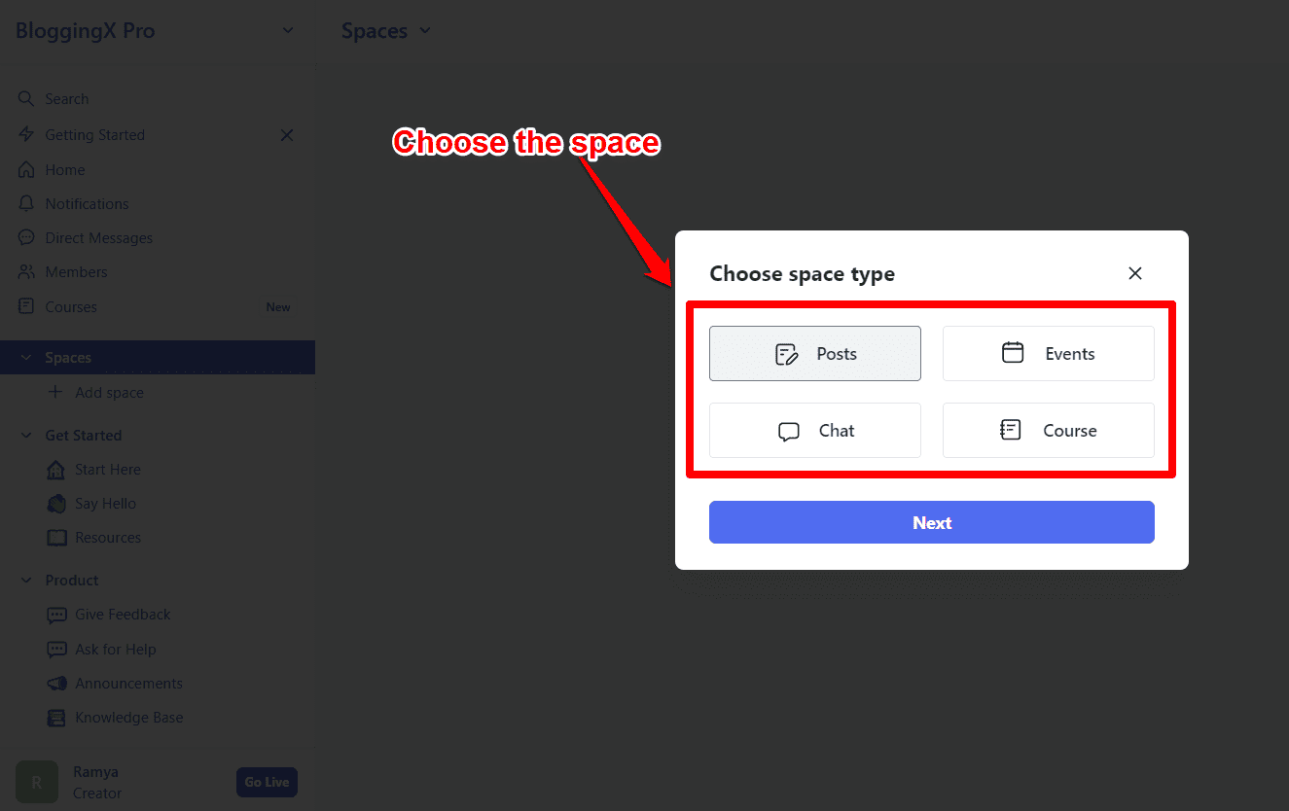Click the Next button in the dialog
This screenshot has height=811, width=1289.
[x=931, y=522]
